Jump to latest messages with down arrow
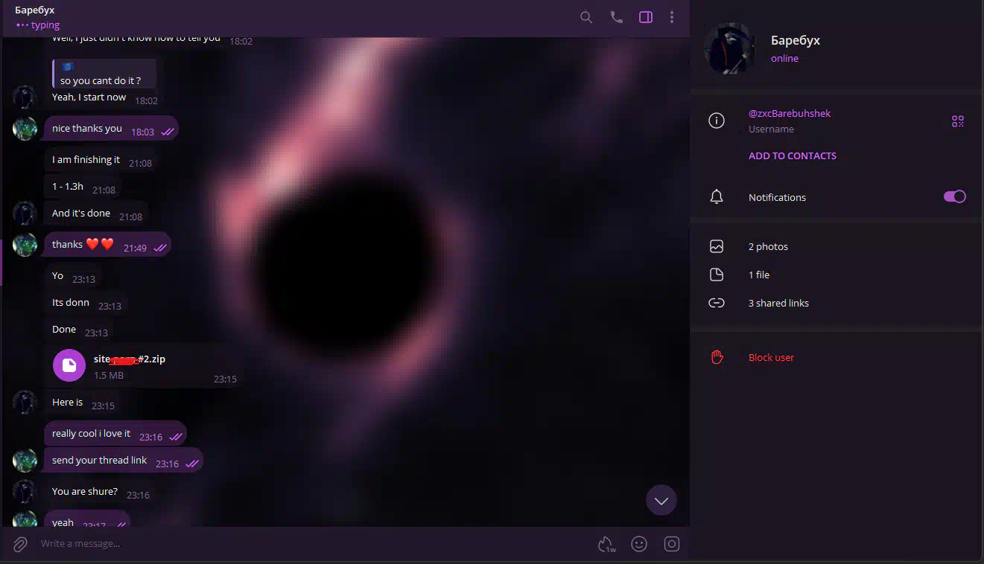Image resolution: width=984 pixels, height=564 pixels. (x=661, y=501)
